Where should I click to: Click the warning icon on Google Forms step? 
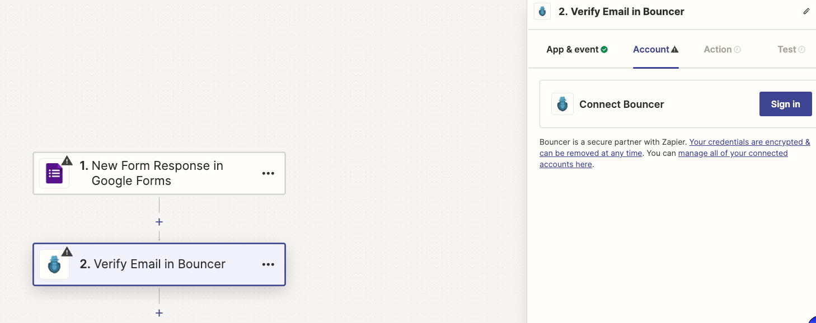pos(67,161)
